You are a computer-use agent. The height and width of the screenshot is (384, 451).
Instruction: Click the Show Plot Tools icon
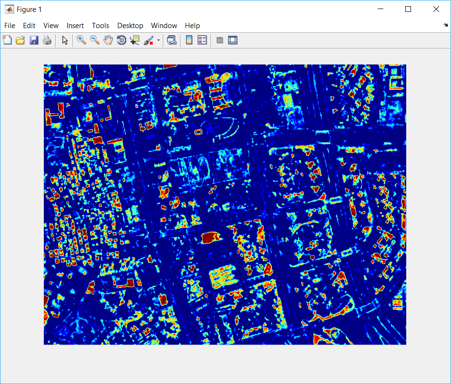pos(233,40)
